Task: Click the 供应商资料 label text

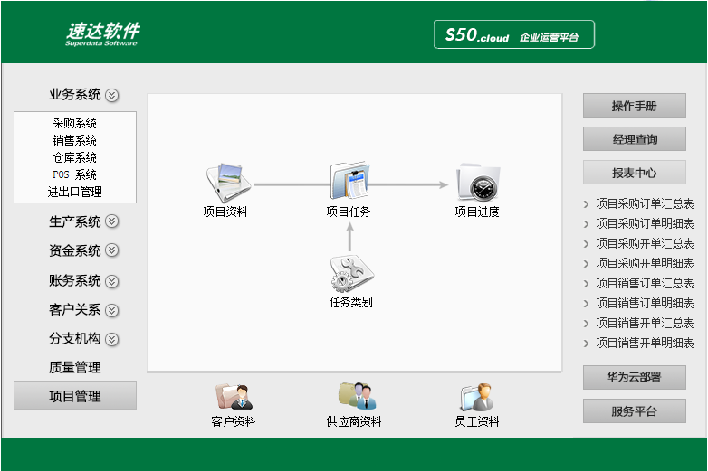Action: point(354,421)
